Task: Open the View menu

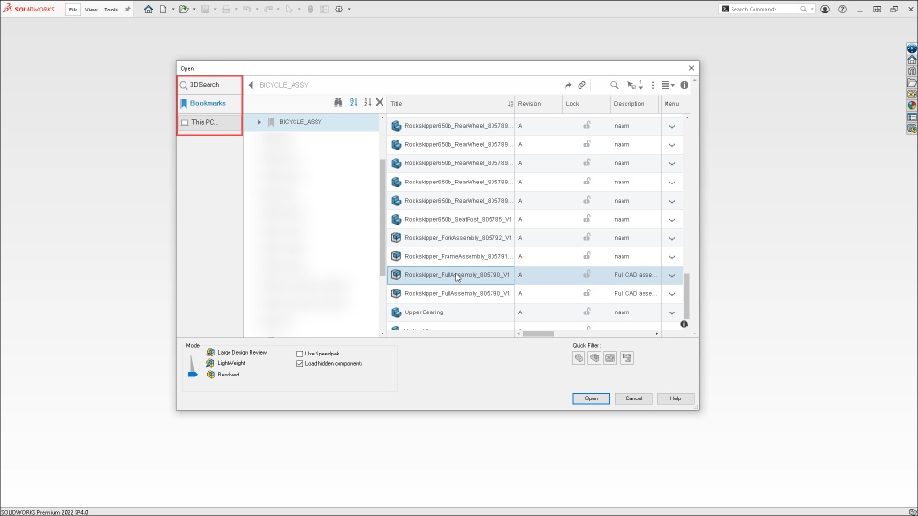Action: pos(91,10)
